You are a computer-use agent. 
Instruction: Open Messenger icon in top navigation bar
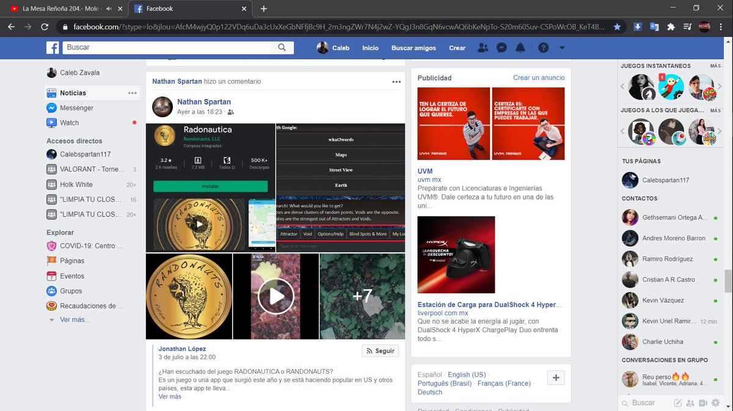[x=501, y=48]
